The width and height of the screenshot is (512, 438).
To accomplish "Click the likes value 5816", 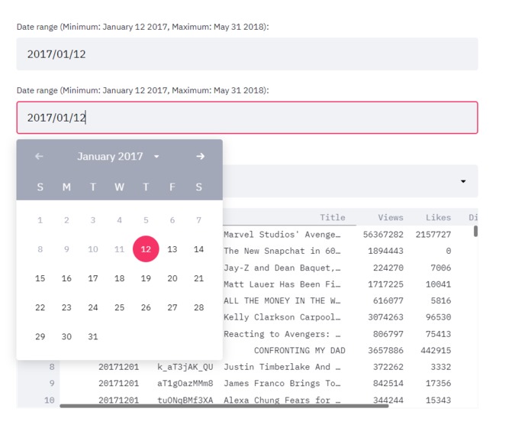I will point(441,300).
